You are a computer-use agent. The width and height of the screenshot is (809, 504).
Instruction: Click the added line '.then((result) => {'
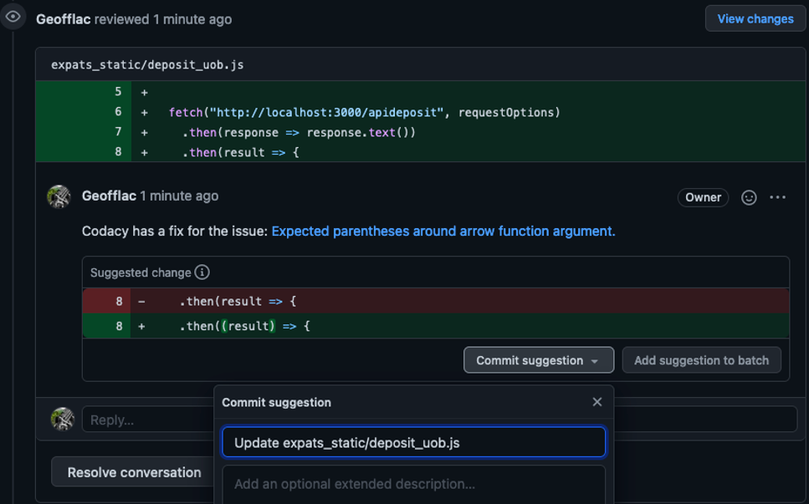pos(436,326)
